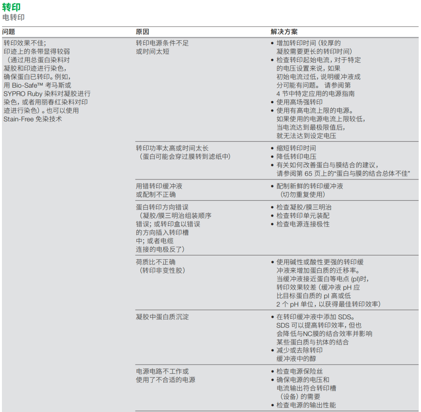Click the line 4 节中特定应用的电源指南
This screenshot has height=412, width=421.
pos(315,93)
